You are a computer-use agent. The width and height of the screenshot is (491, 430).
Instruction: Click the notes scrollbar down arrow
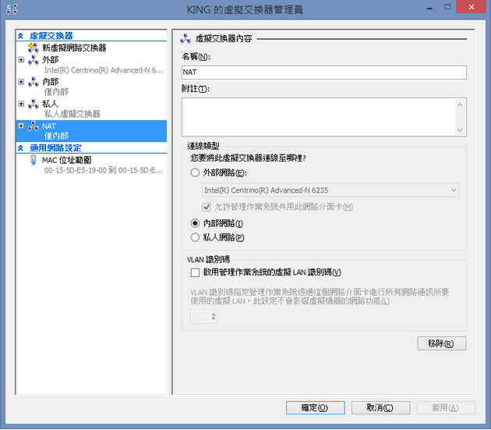[x=460, y=130]
